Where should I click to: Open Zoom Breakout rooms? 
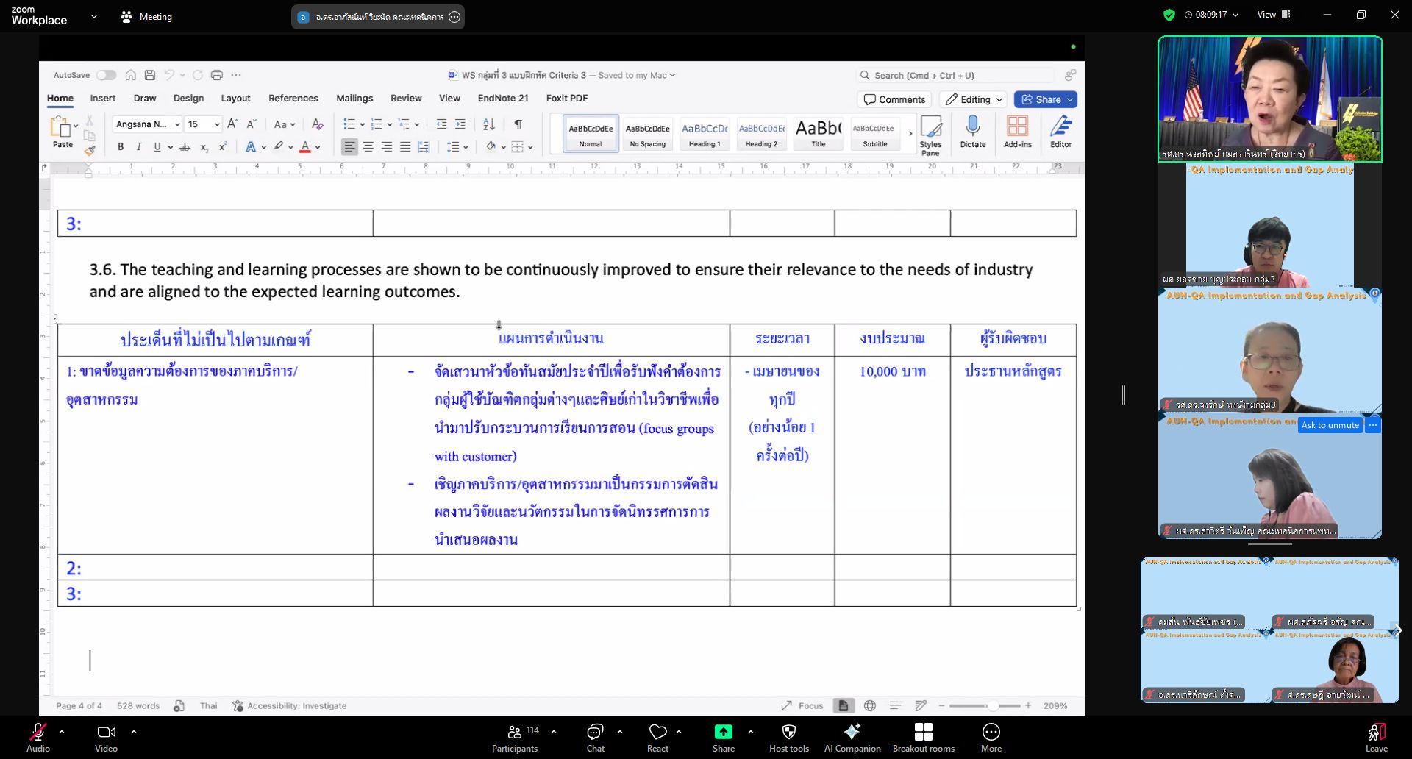pos(924,737)
